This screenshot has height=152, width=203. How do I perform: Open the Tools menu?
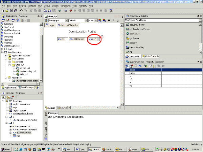tap(75, 6)
